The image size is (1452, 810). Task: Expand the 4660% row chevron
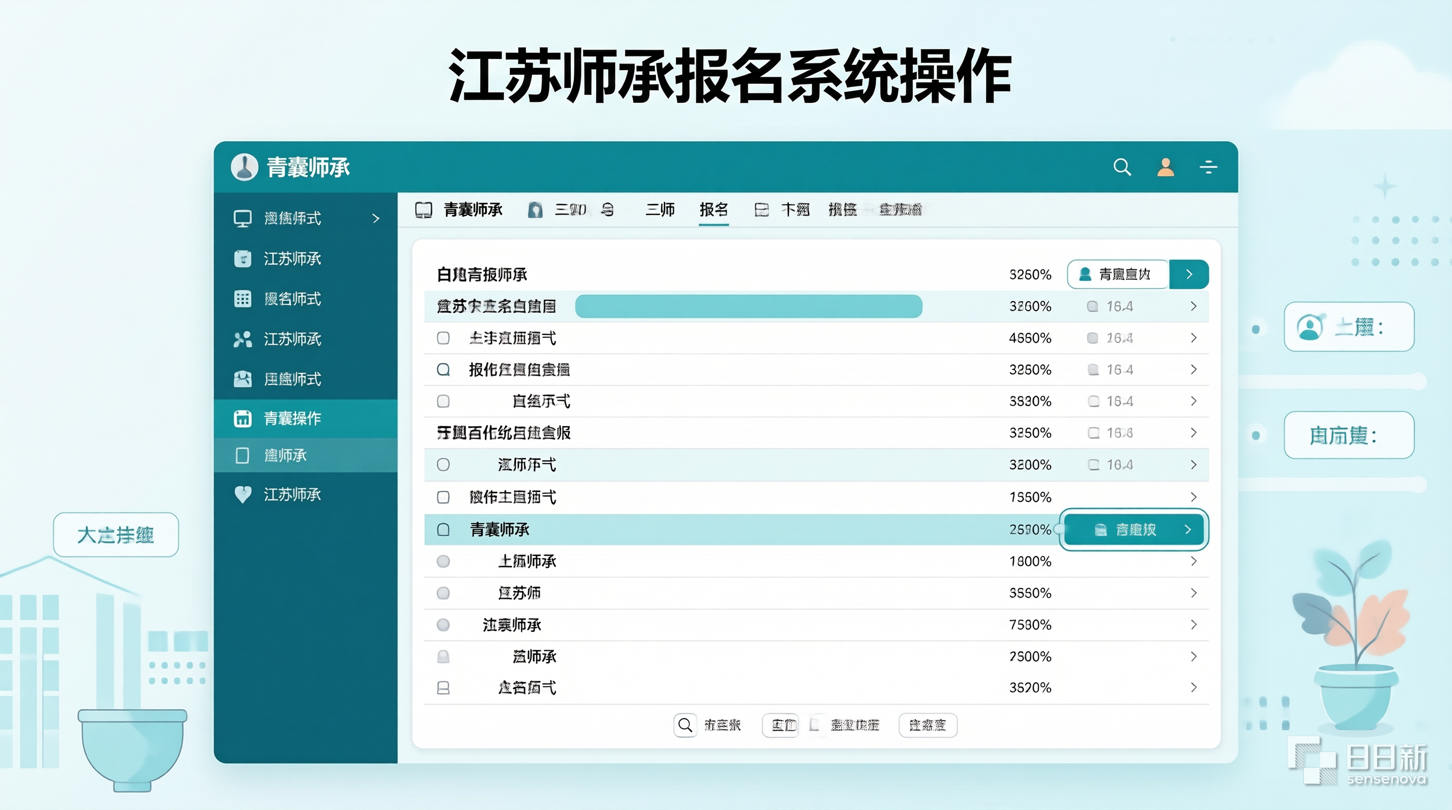click(x=1193, y=338)
